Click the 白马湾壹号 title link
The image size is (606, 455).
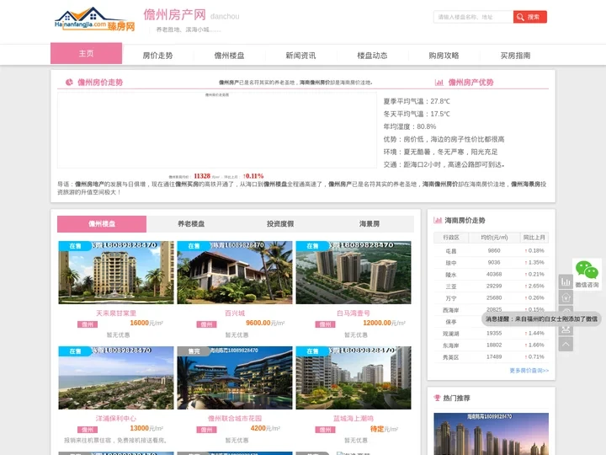pos(353,313)
